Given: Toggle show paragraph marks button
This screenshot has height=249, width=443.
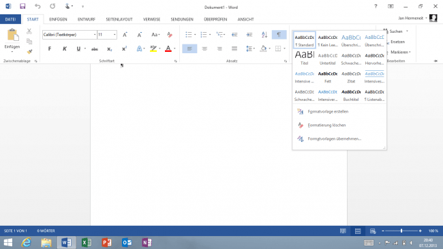Looking at the screenshot, I should click(279, 35).
